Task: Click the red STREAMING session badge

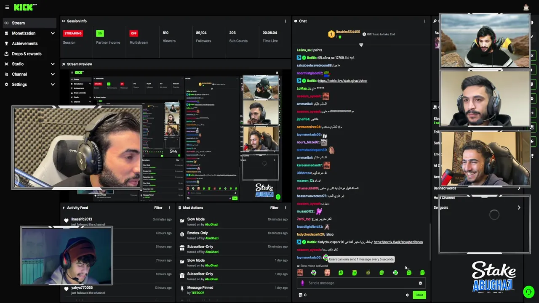Action: (x=73, y=33)
